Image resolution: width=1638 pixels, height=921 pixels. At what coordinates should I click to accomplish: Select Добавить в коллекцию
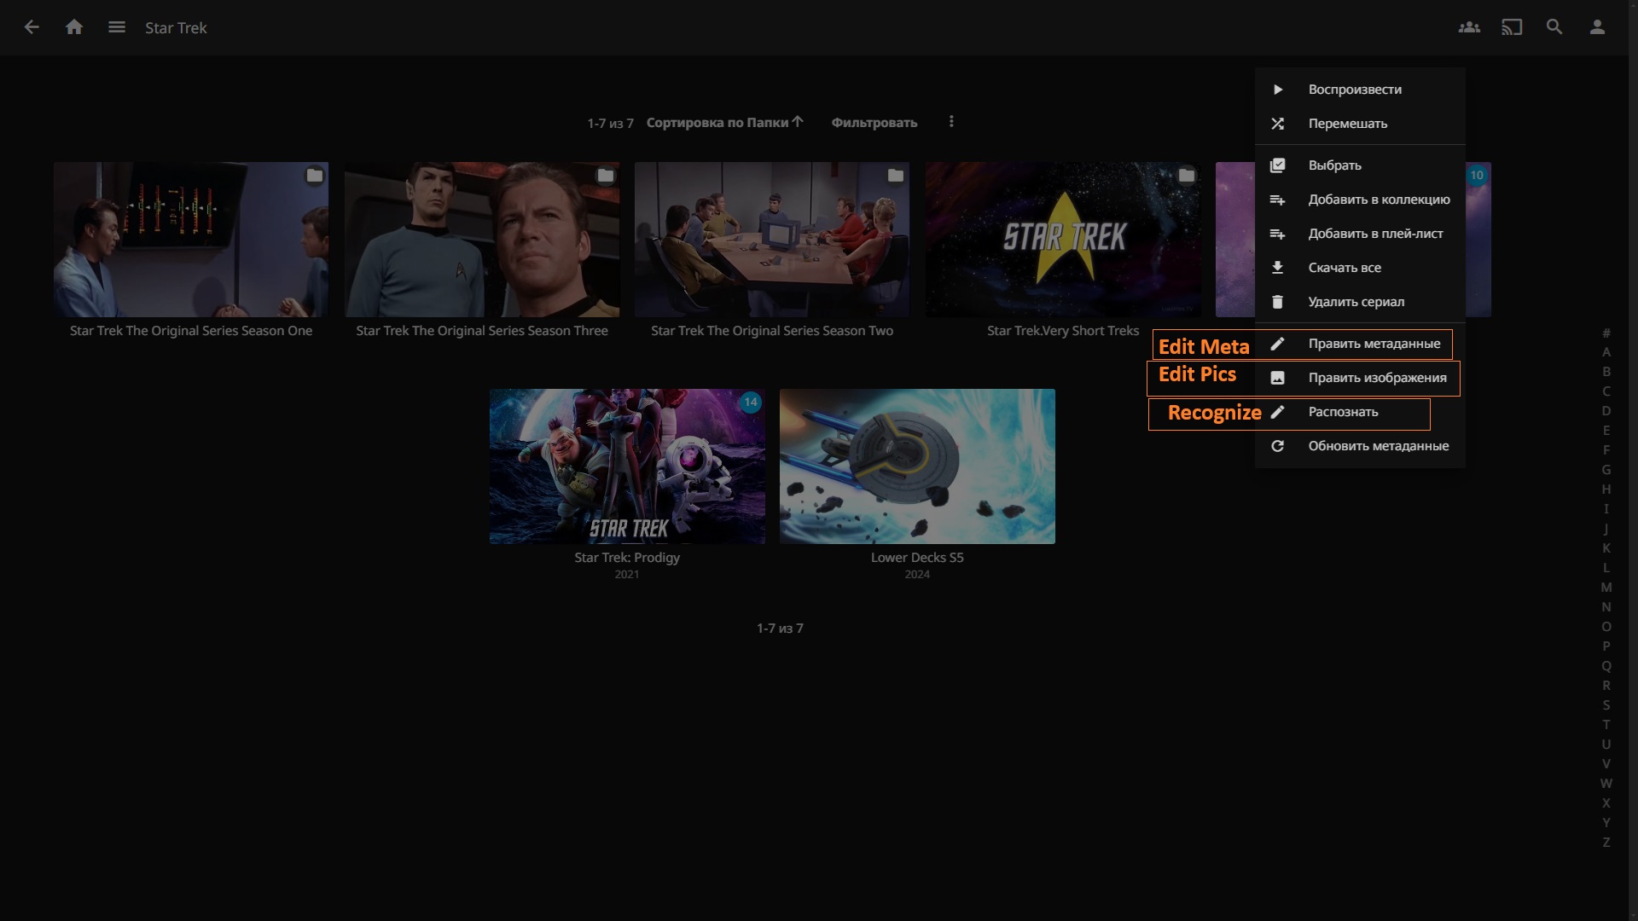coord(1379,200)
